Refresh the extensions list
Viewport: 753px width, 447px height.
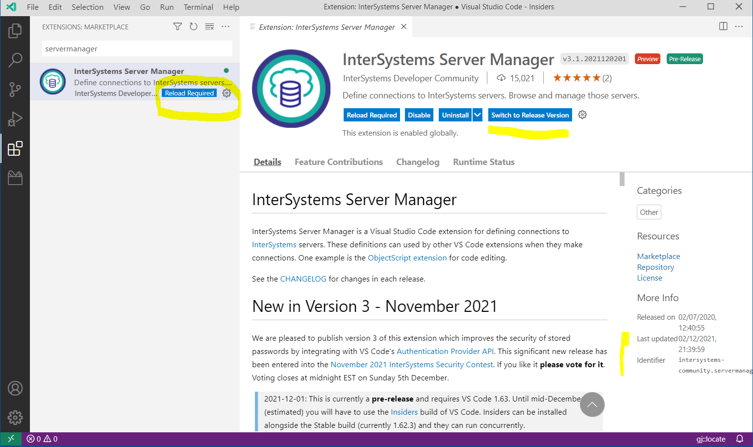coord(194,26)
